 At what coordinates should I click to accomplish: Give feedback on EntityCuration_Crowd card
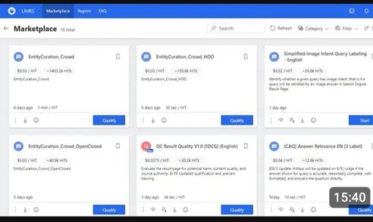(x=36, y=120)
